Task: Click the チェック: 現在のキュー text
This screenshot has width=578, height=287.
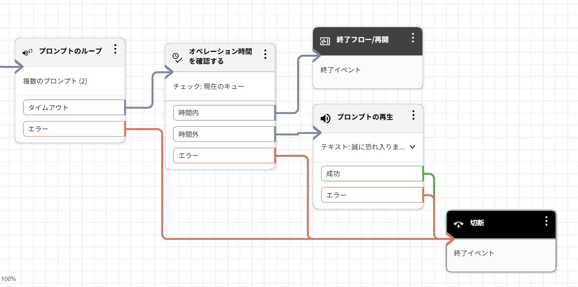Action: point(209,86)
